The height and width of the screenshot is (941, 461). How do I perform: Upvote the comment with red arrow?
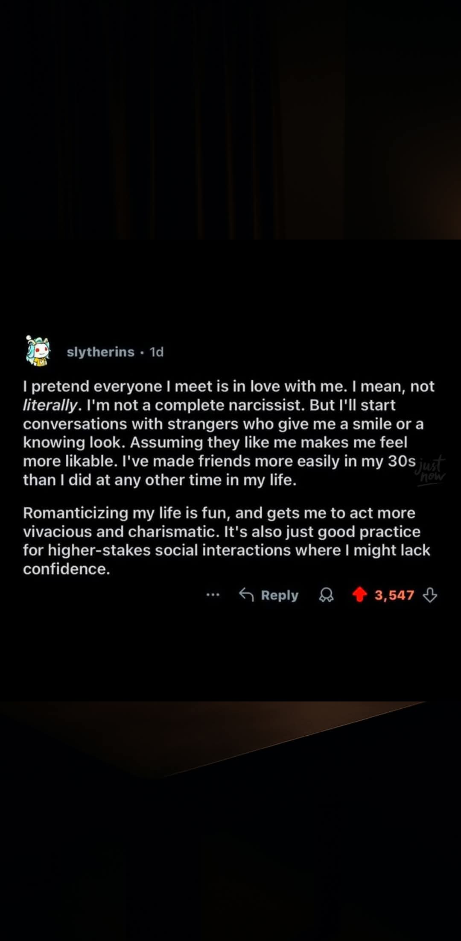pyautogui.click(x=360, y=595)
